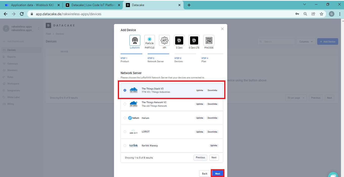Select the API device type icon
The width and height of the screenshot is (344, 177).
point(164,40)
